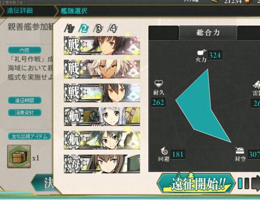Image resolution: width=260 pixels, height=206 pixels.
Task: Click the firepower 火力 cannon icon
Action: pos(202,52)
